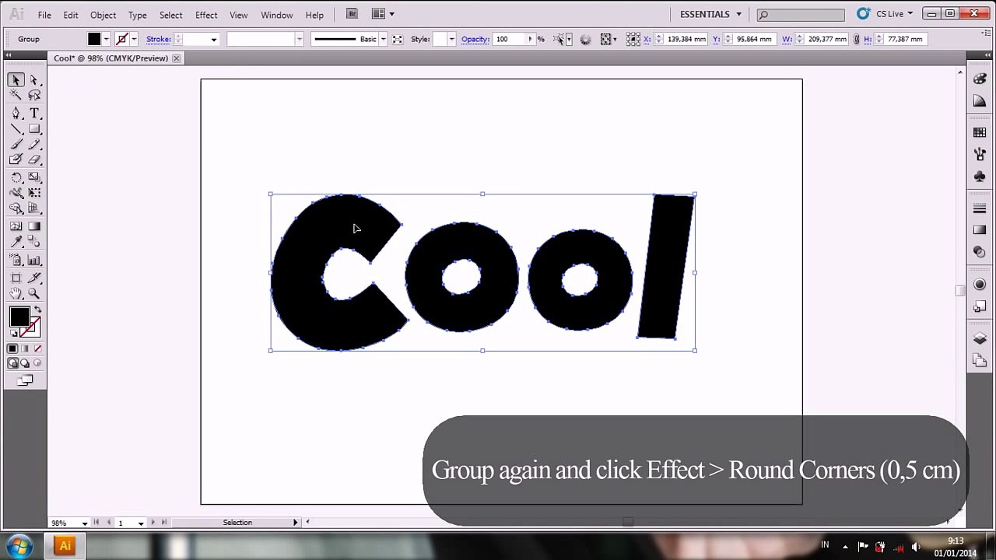Select the Column Graph tool
This screenshot has height=560, width=996.
(x=34, y=261)
